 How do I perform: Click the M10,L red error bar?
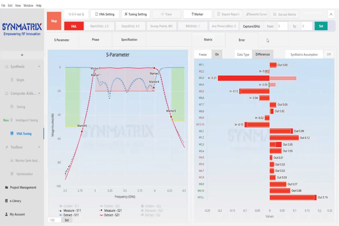(x=293, y=197)
